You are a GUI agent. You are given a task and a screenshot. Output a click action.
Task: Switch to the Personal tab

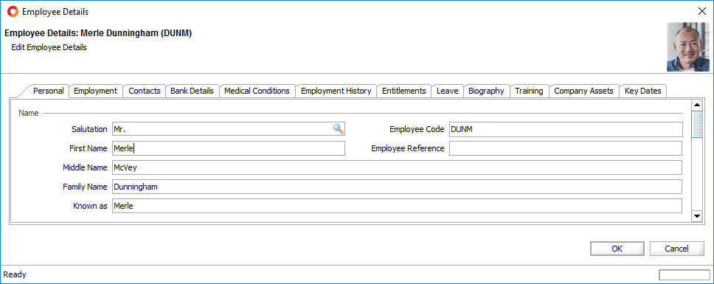pyautogui.click(x=48, y=91)
